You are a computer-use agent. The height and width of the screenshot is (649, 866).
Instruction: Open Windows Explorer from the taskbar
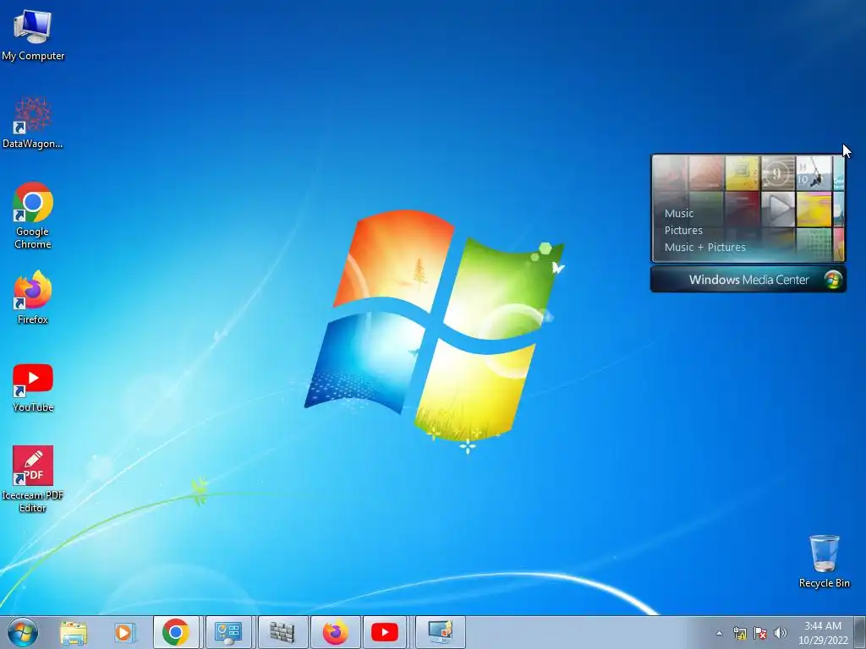(x=74, y=633)
